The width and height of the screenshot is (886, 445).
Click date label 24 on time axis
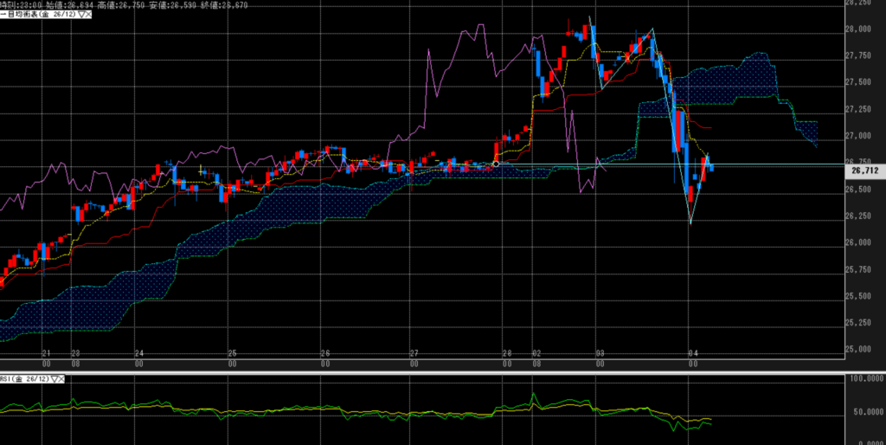(138, 354)
